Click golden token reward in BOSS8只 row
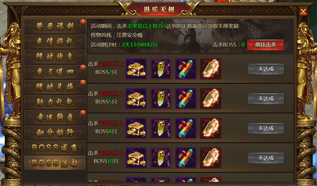The image size is (317, 186). coord(211,128)
